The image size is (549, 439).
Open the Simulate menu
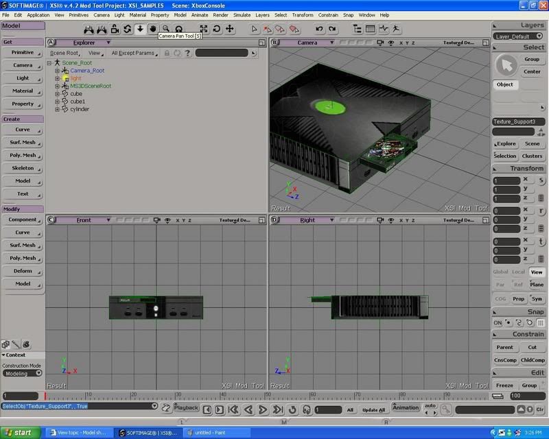tap(242, 15)
